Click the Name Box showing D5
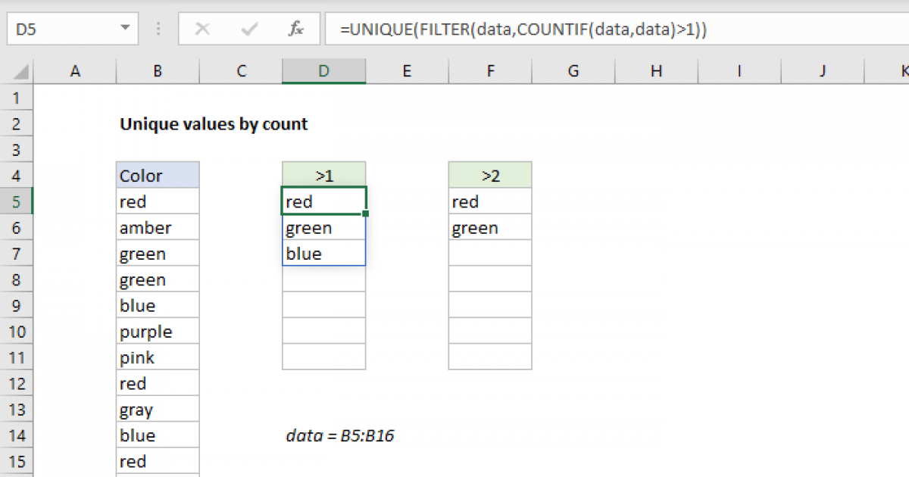Image resolution: width=909 pixels, height=477 pixels. coord(61,29)
